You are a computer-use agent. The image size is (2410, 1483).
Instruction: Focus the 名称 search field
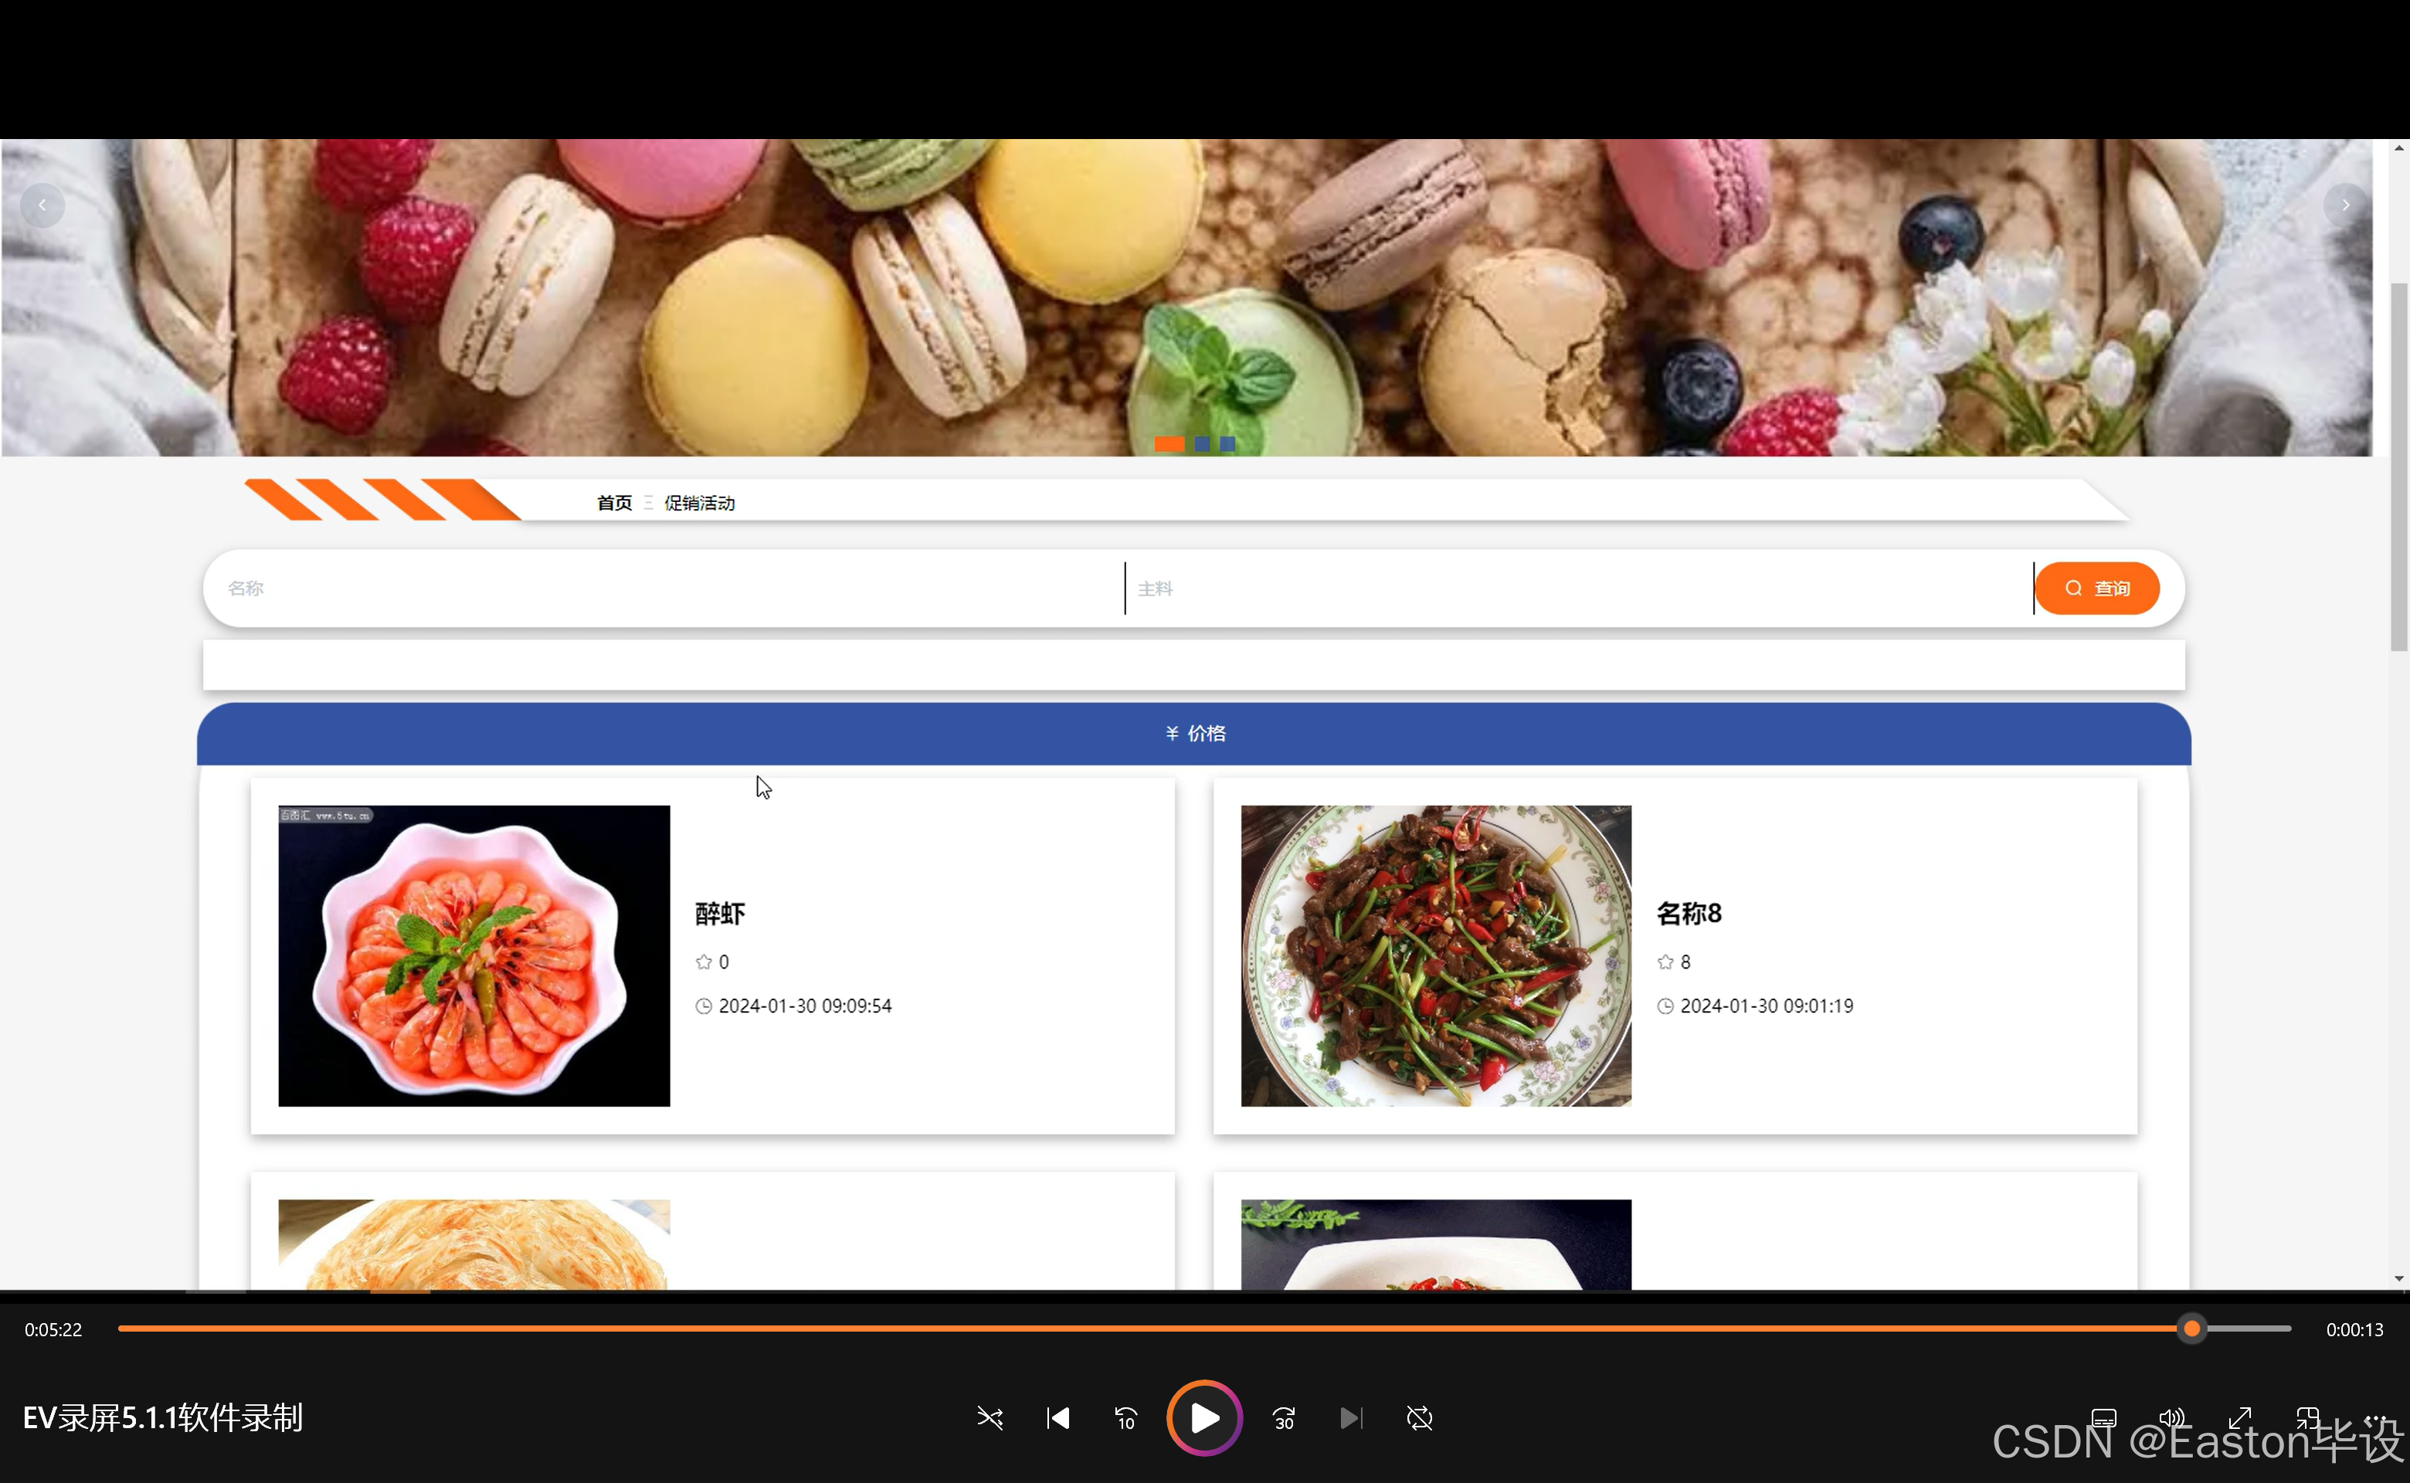click(671, 589)
